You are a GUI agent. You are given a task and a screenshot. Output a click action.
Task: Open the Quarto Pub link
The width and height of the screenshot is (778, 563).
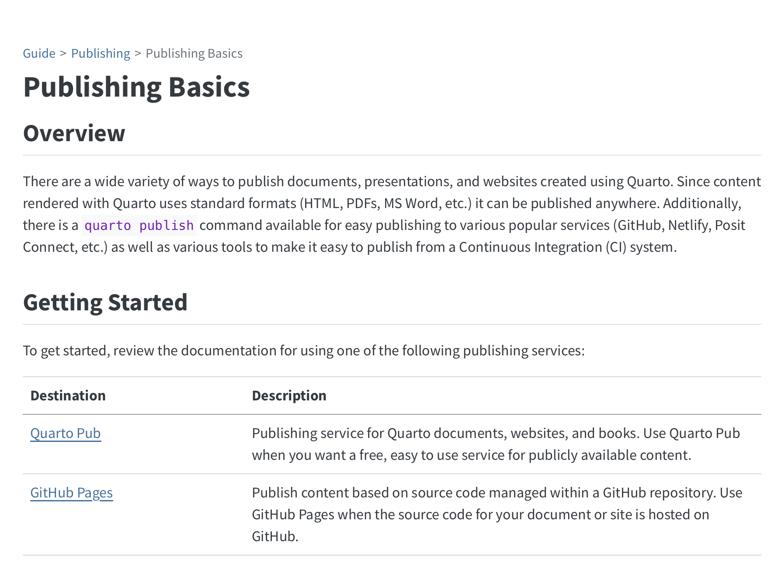pyautogui.click(x=66, y=433)
